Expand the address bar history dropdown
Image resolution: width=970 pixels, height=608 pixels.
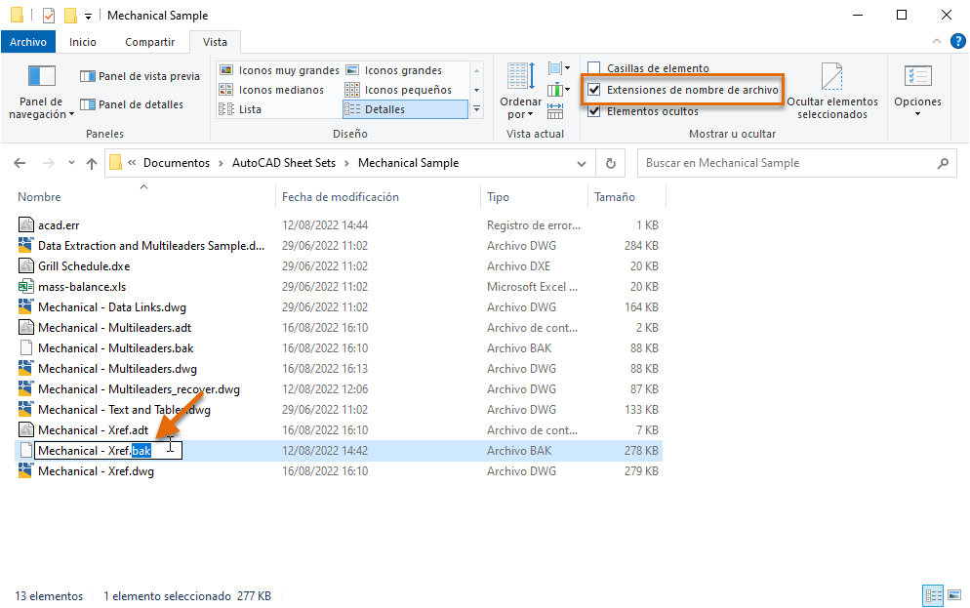pyautogui.click(x=582, y=164)
